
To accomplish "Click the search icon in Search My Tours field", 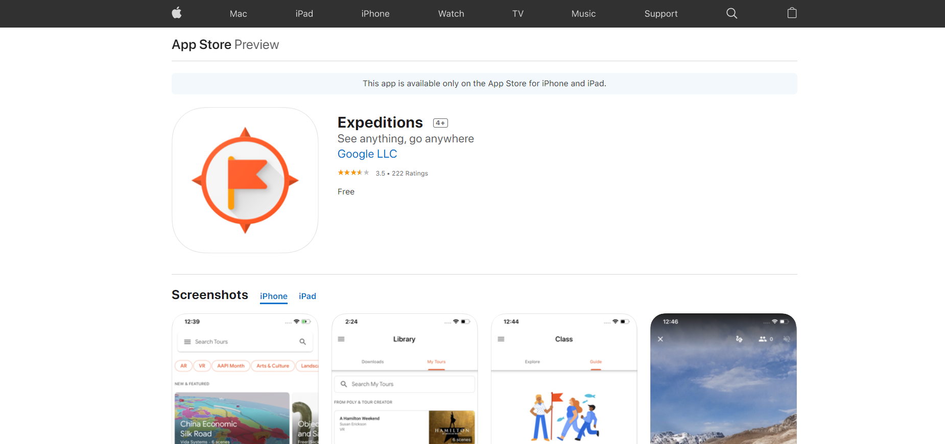I will (x=344, y=384).
